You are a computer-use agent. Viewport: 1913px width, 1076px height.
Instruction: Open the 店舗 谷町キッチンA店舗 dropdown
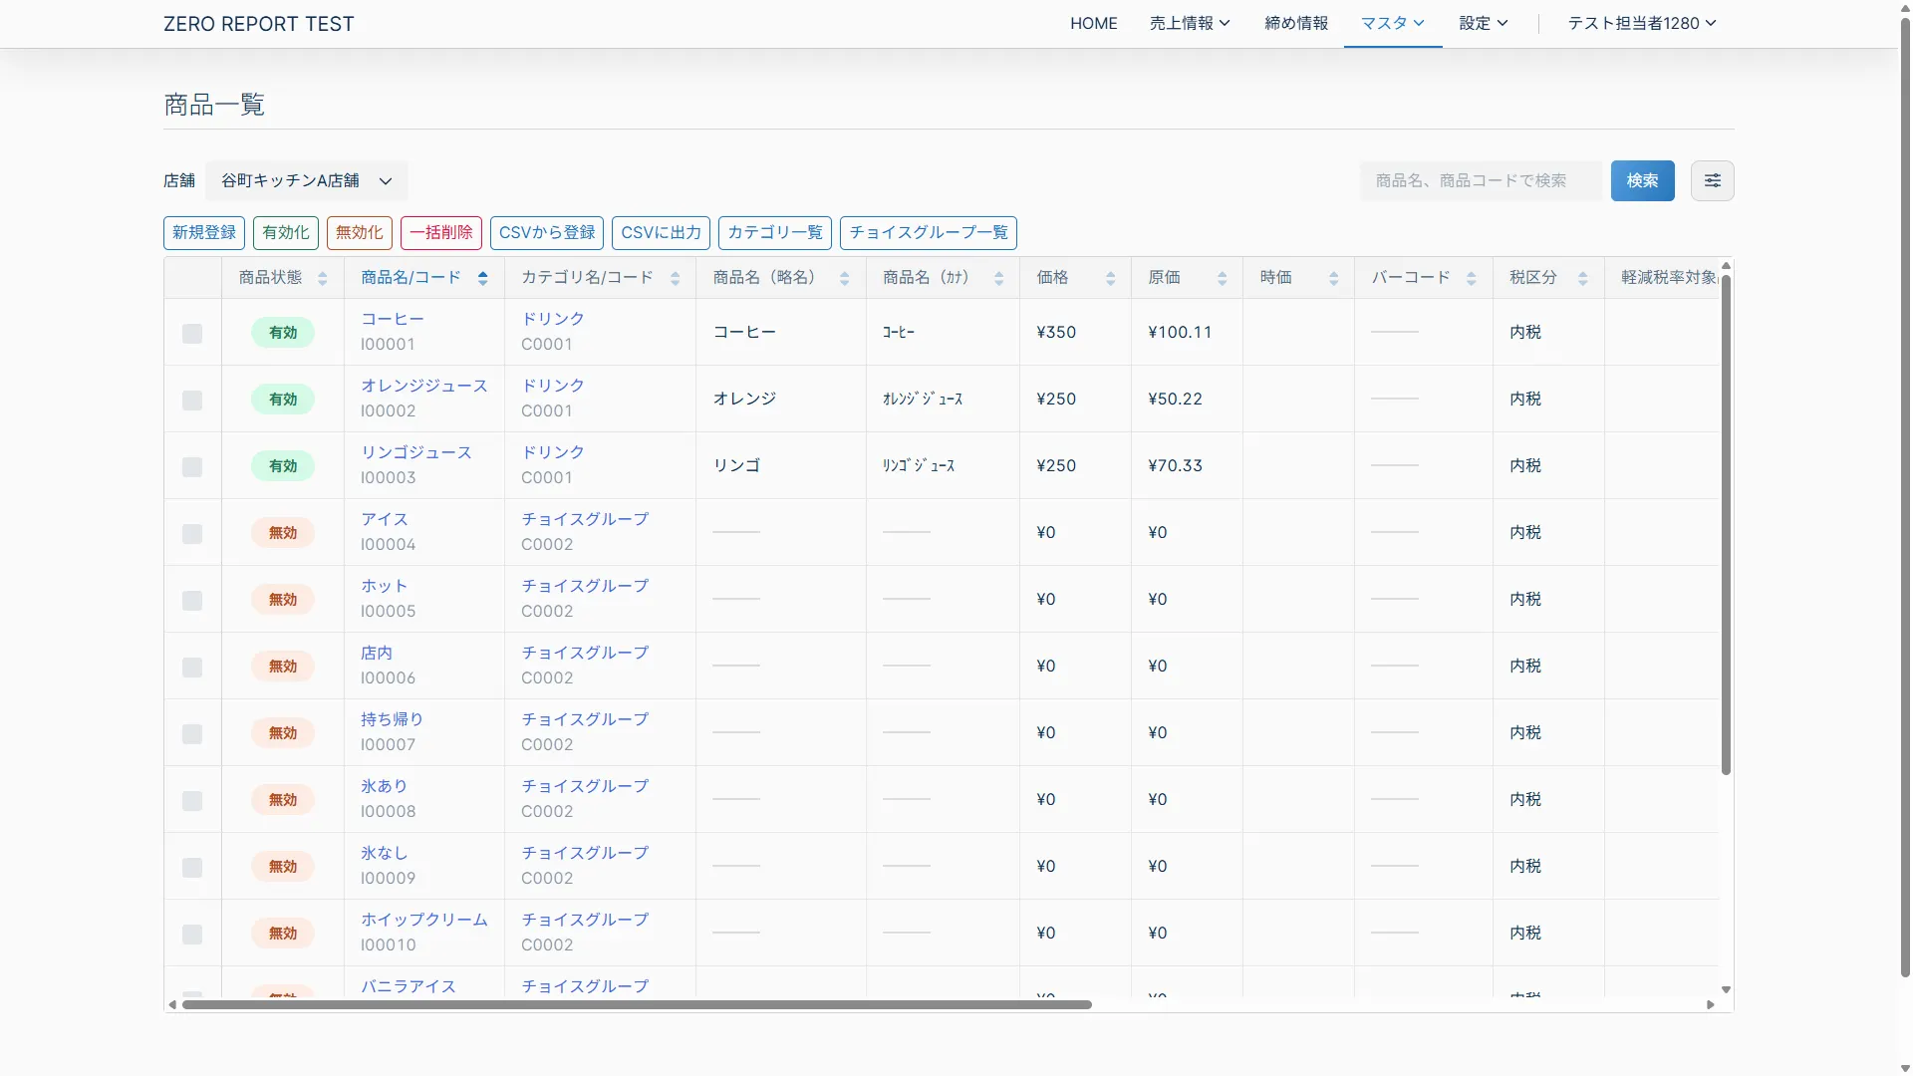(306, 180)
